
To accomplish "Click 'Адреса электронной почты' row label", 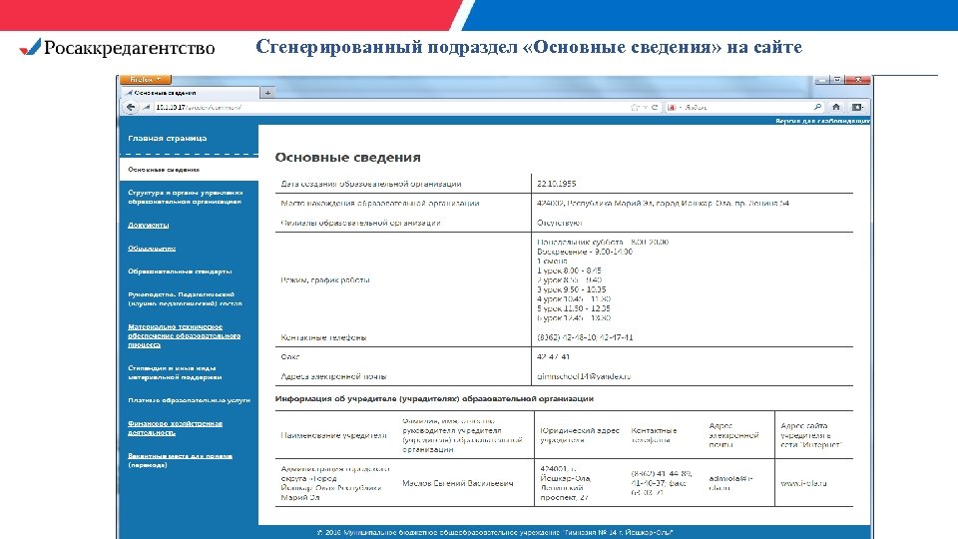I will tap(333, 376).
